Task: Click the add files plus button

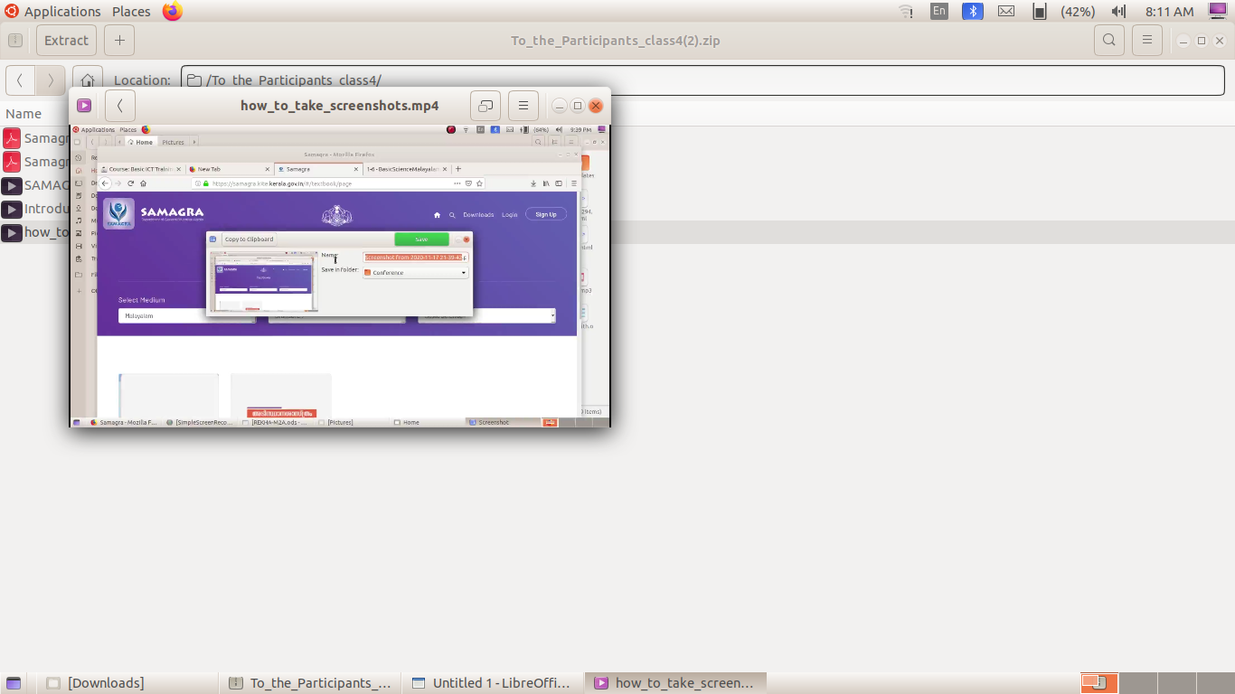Action: tap(119, 41)
